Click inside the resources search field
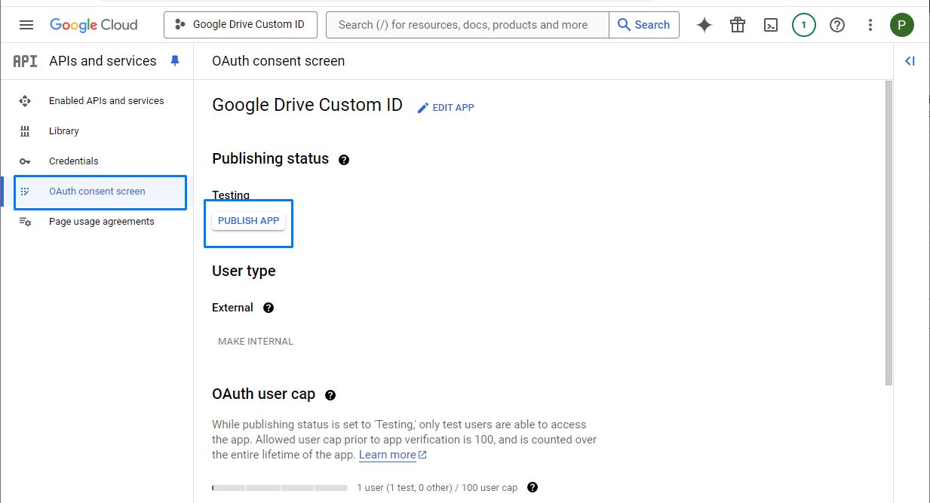930x503 pixels. 466,25
